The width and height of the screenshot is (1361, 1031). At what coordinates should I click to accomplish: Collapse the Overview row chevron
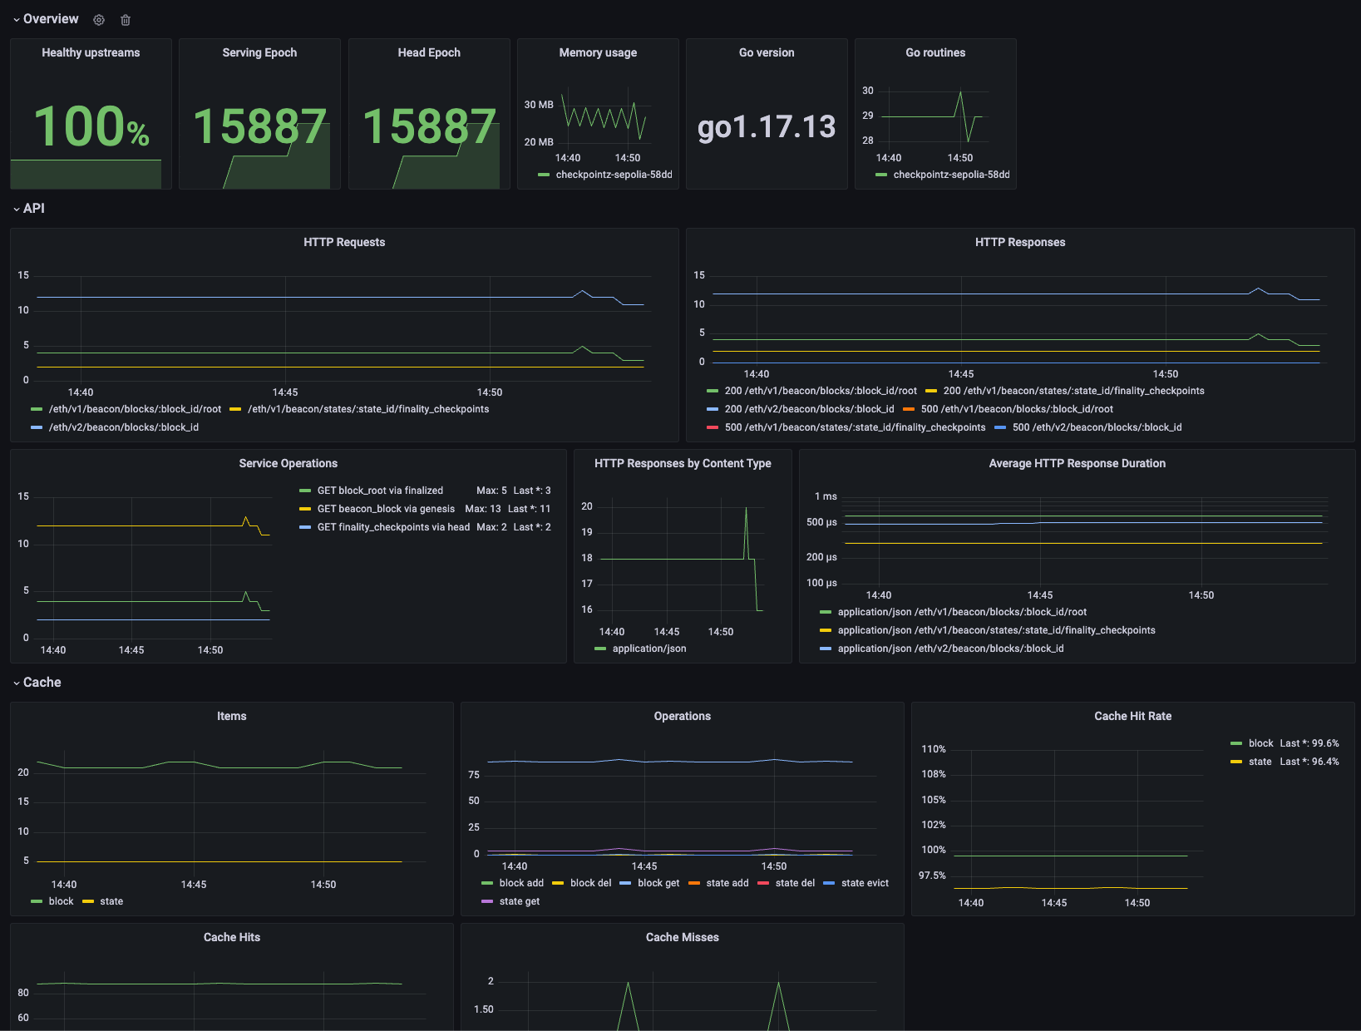click(x=16, y=19)
